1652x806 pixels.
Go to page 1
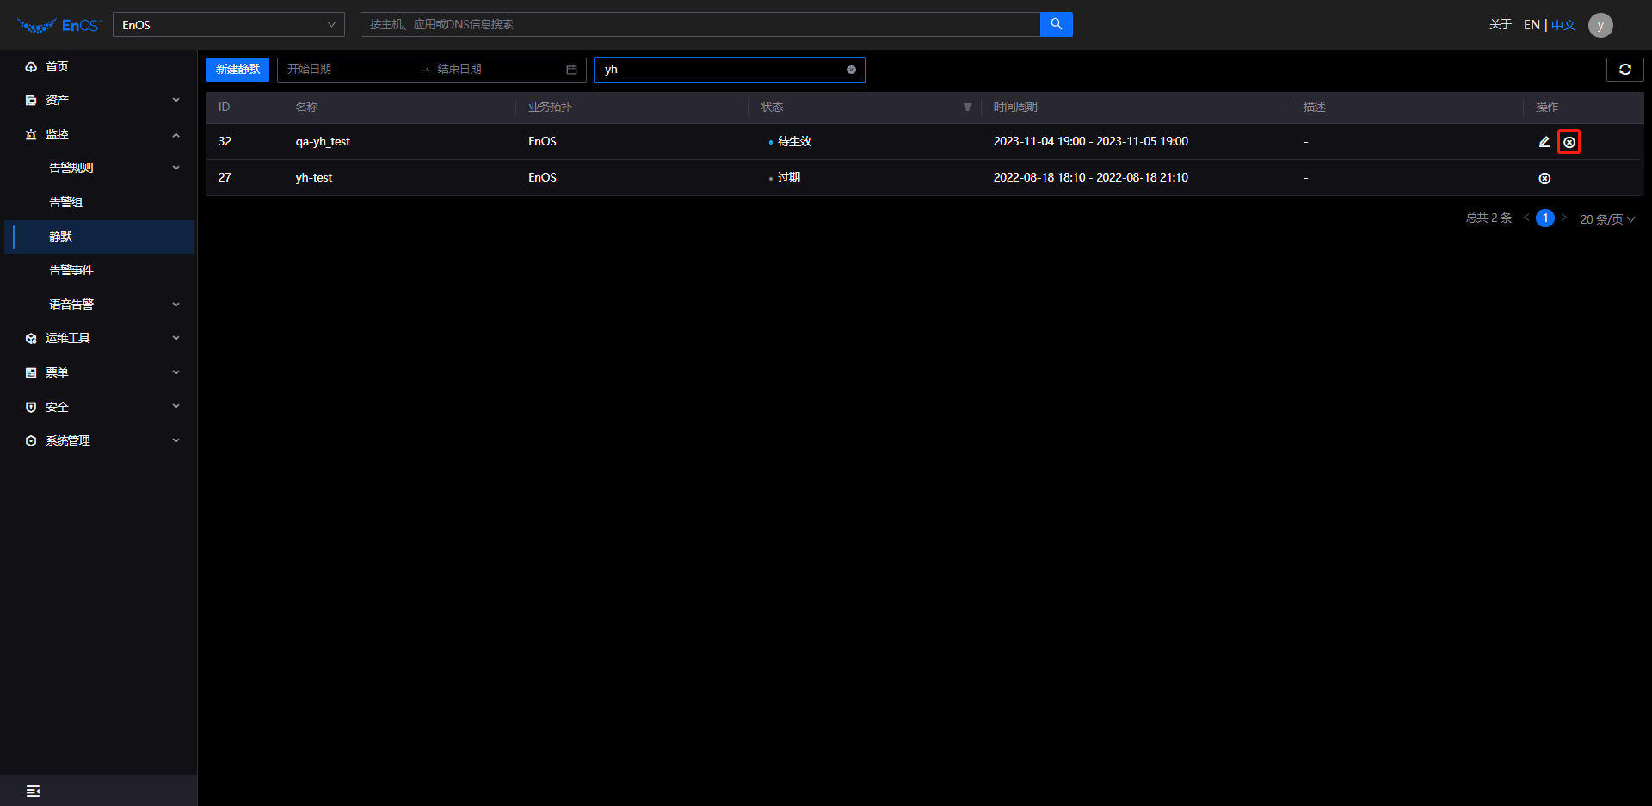1545,218
